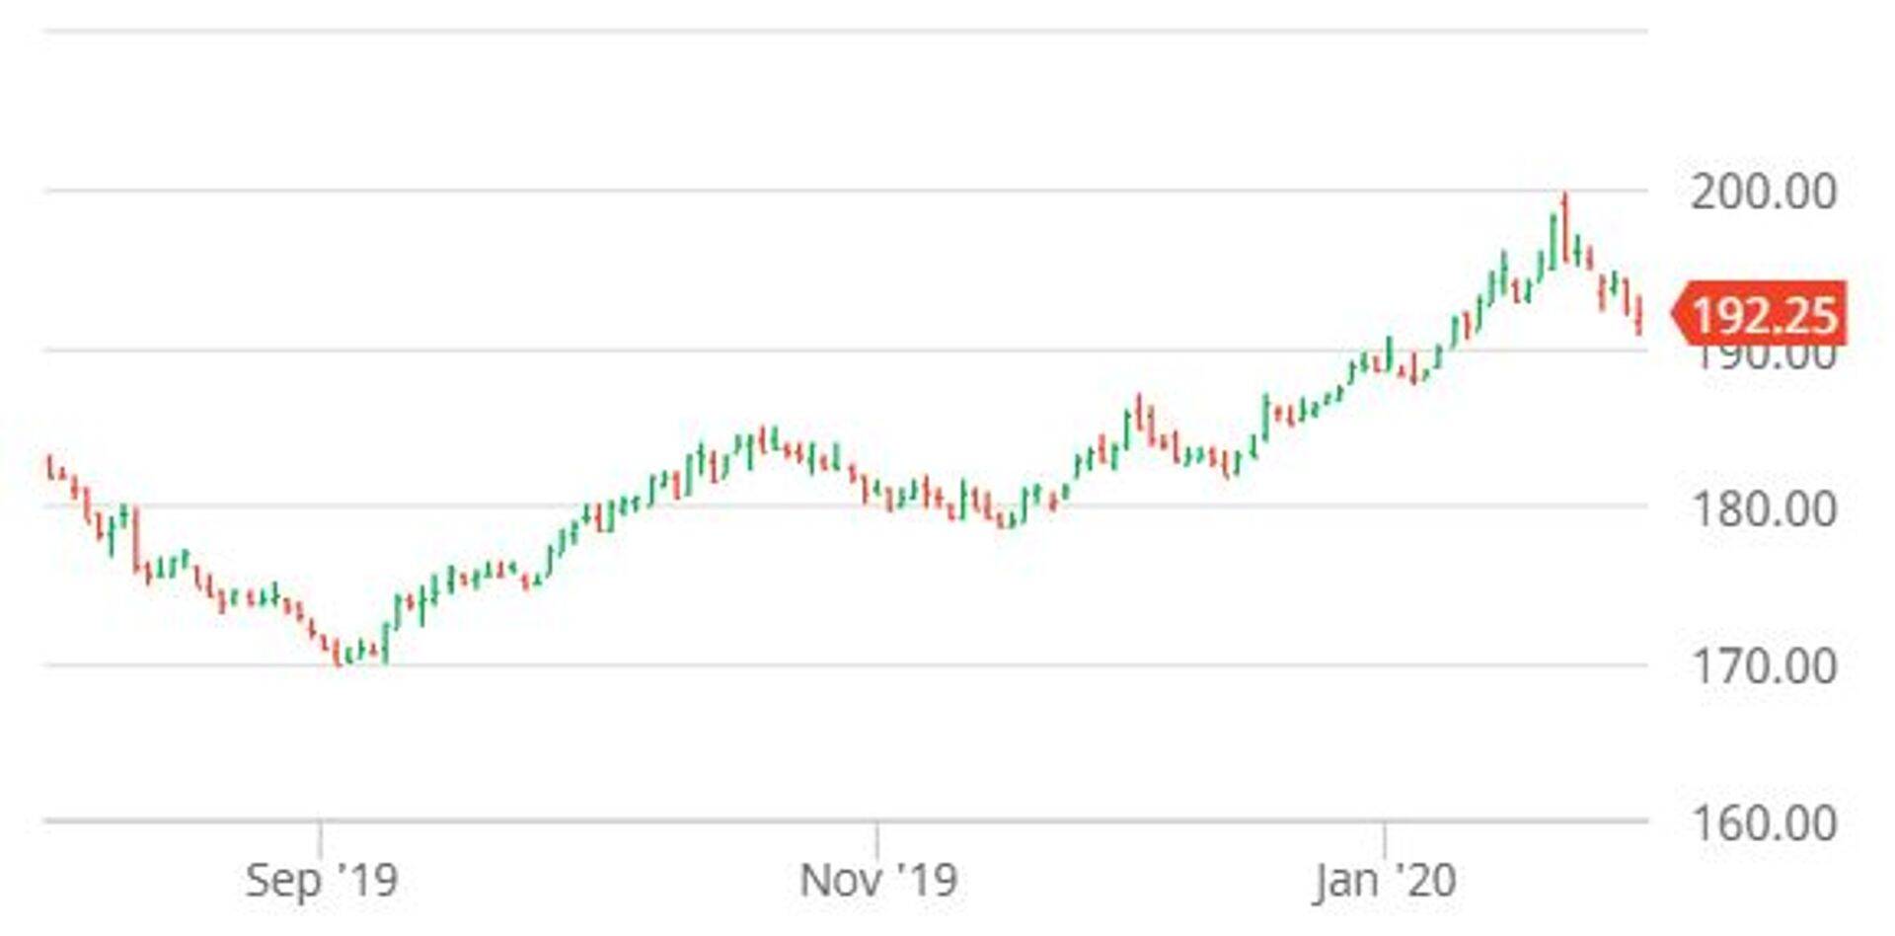Click the first candle at chart's left edge
Viewport: 1895px width, 936px height.
[49, 466]
